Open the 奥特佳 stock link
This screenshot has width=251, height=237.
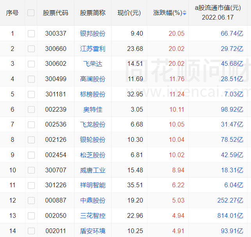pos(93,110)
